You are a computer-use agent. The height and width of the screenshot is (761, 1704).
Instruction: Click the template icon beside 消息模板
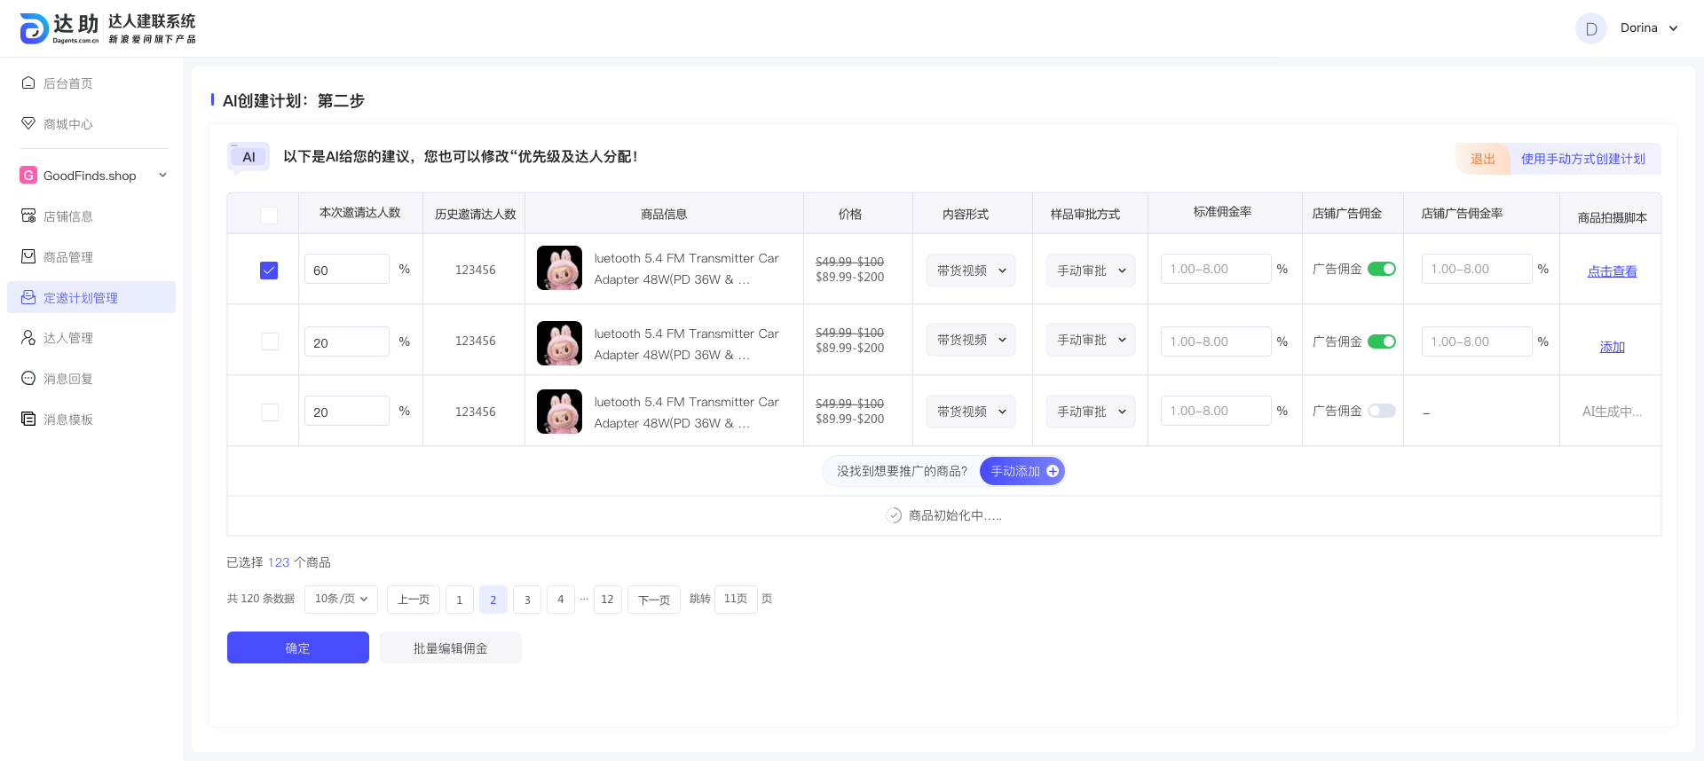[x=28, y=419]
